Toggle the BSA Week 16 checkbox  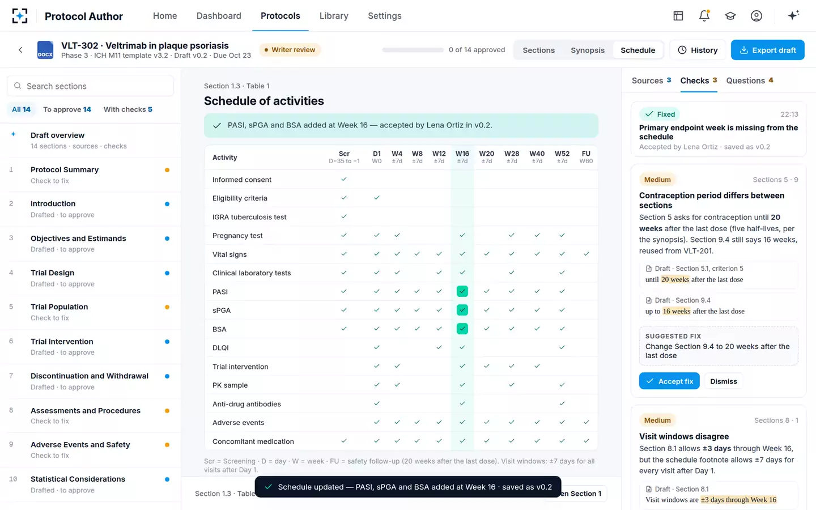tap(462, 329)
